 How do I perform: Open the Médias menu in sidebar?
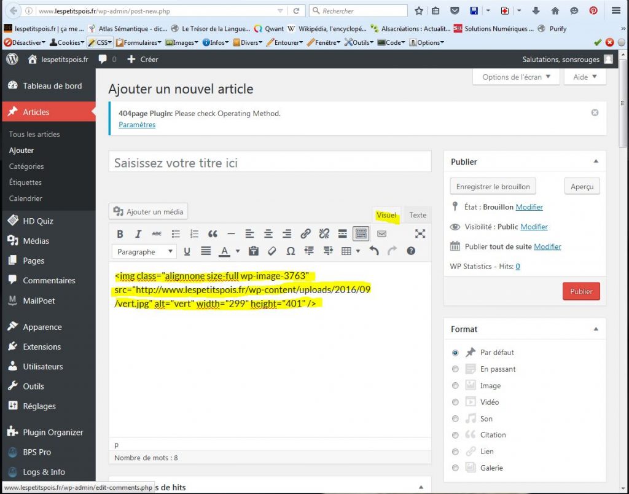coord(36,241)
